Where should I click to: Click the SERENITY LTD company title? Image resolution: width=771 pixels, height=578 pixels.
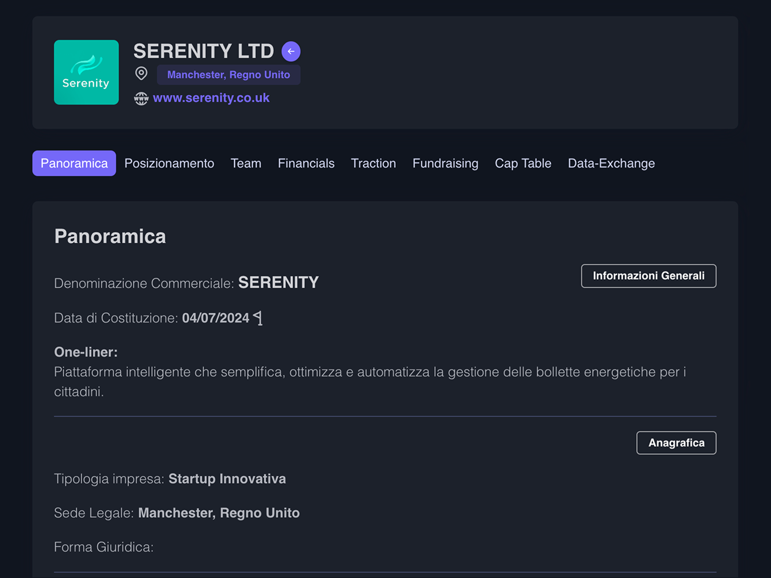pos(204,51)
